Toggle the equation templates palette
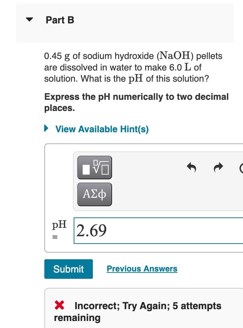 (x=94, y=168)
